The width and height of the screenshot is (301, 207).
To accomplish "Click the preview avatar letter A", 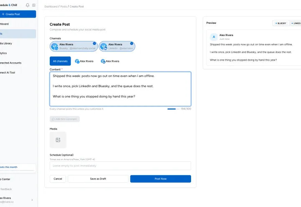I will pos(214,37).
